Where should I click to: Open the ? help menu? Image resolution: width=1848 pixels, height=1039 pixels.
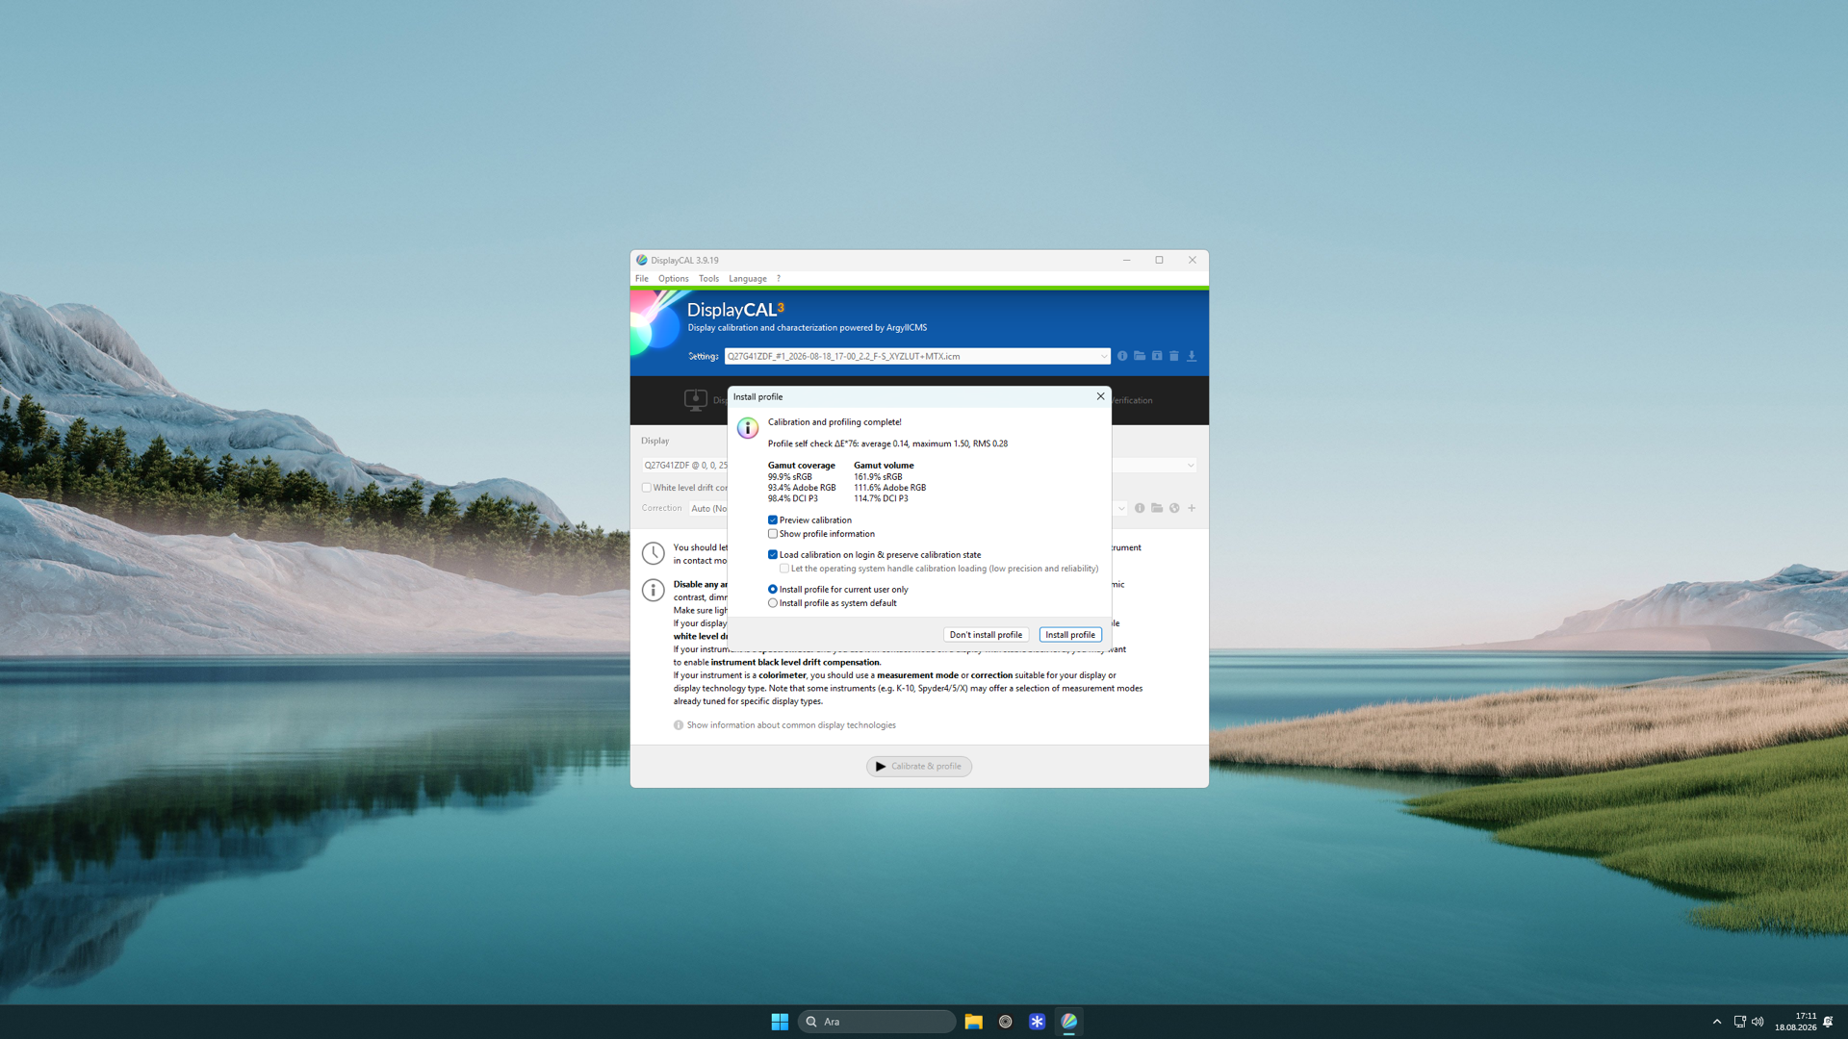coord(779,279)
